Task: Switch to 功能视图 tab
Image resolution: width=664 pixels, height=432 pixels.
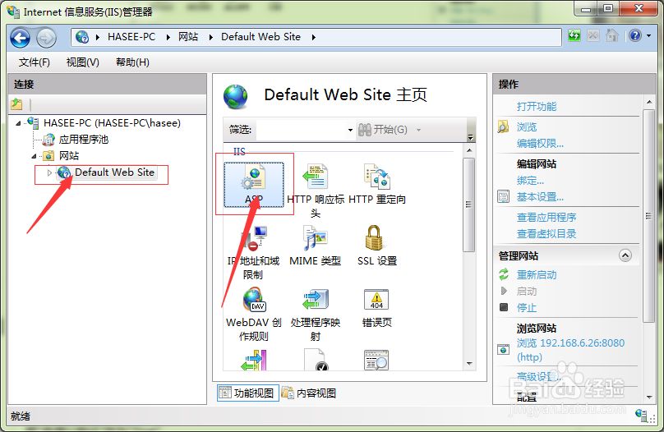Action: [247, 393]
